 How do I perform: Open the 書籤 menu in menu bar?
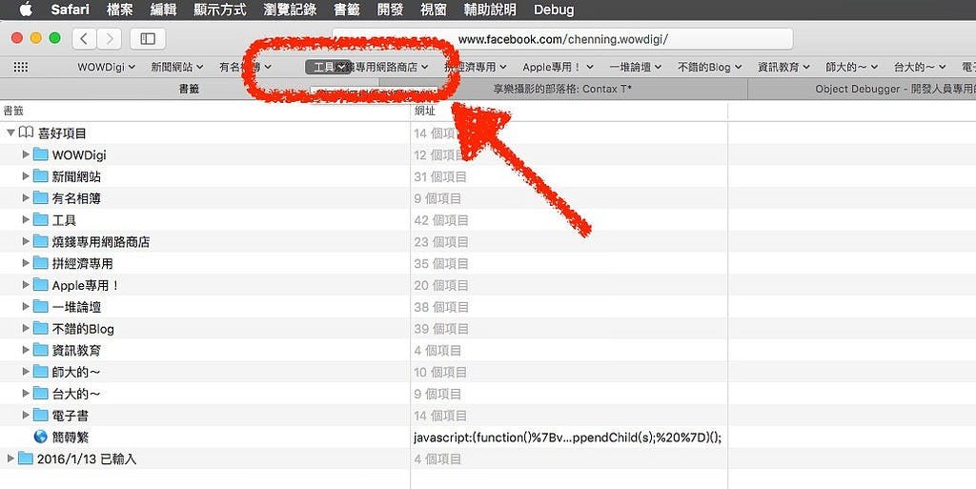(x=347, y=10)
